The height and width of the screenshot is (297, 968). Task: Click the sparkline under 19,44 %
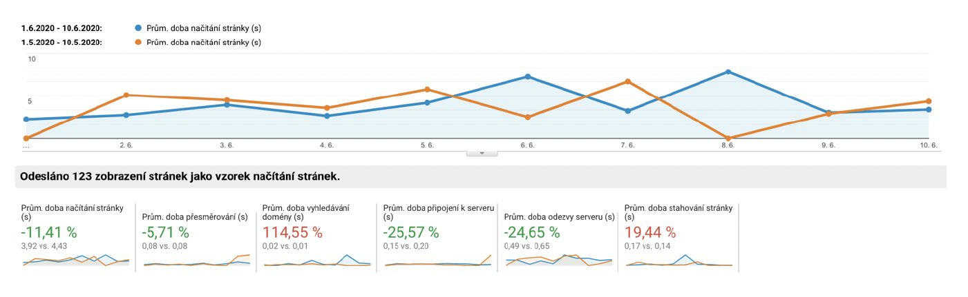click(678, 260)
